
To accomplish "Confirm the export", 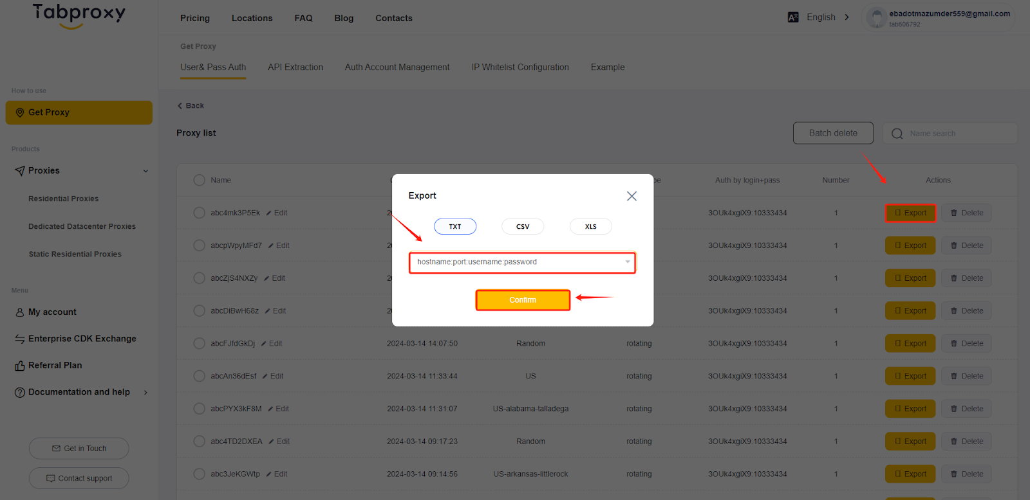I will point(523,300).
